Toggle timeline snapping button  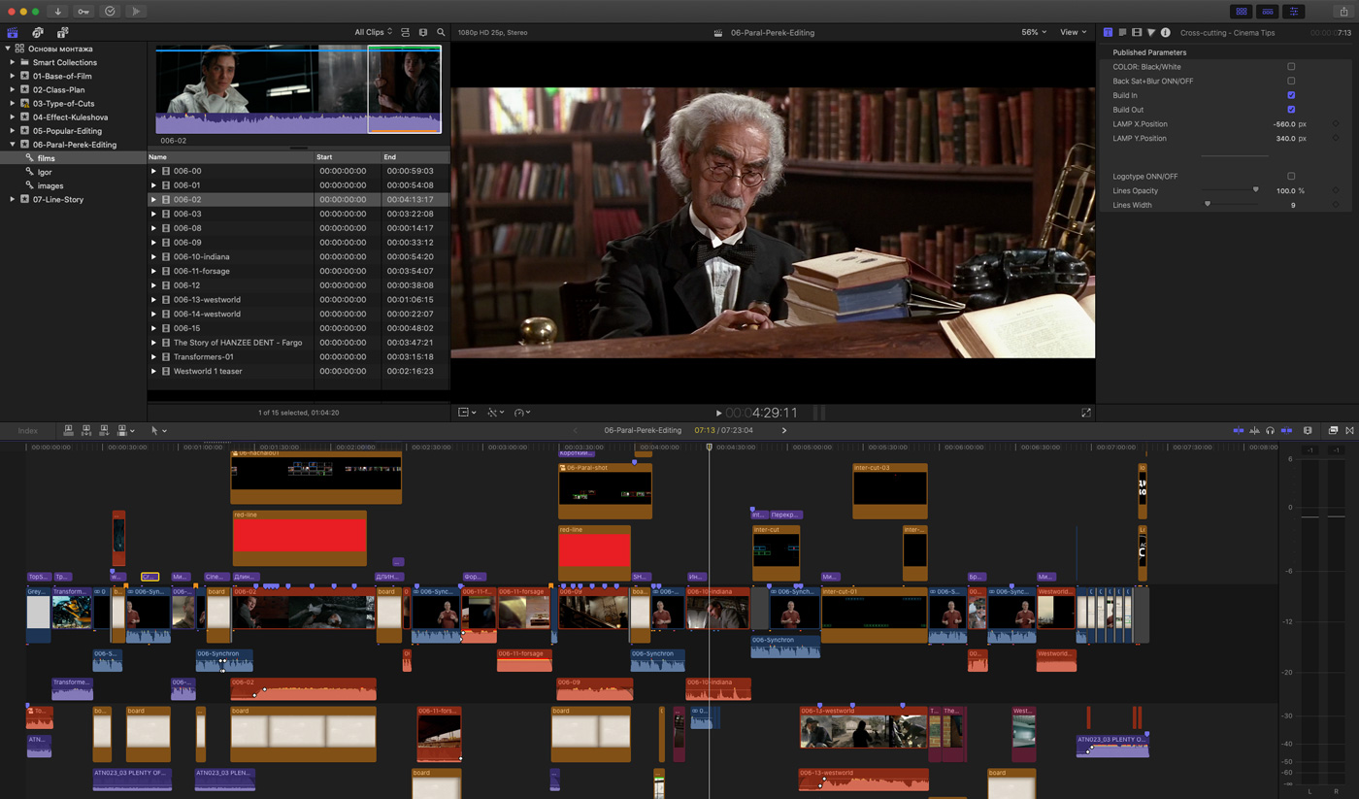[1286, 430]
